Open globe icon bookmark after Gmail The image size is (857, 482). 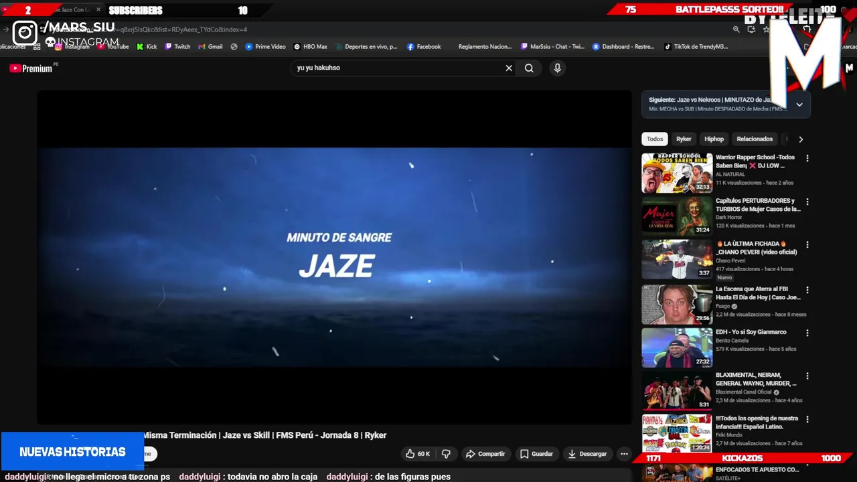(234, 47)
